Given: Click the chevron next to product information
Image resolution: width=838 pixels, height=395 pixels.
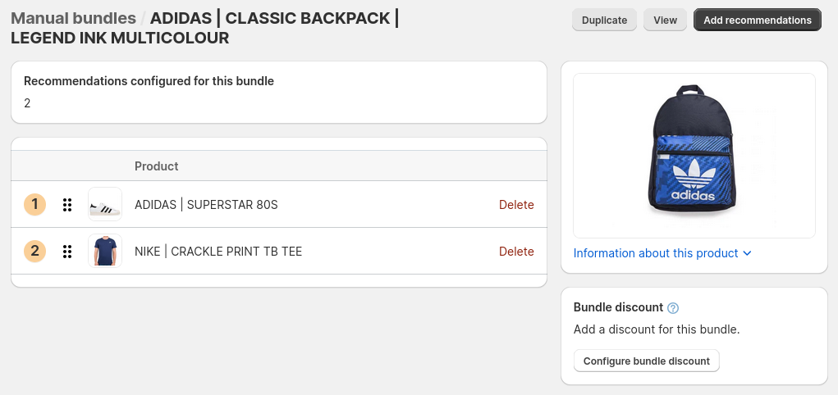Looking at the screenshot, I should point(747,253).
